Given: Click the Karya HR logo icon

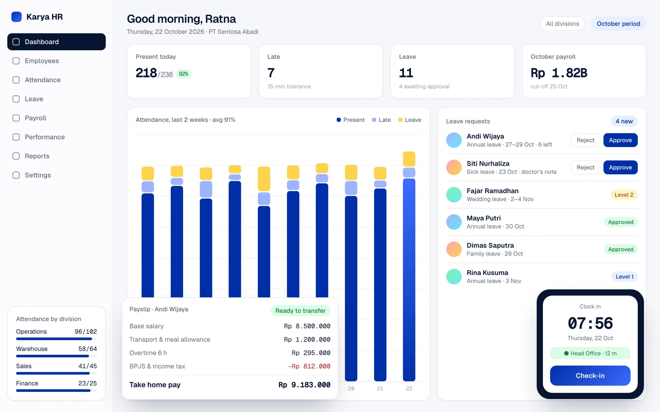Looking at the screenshot, I should [16, 17].
